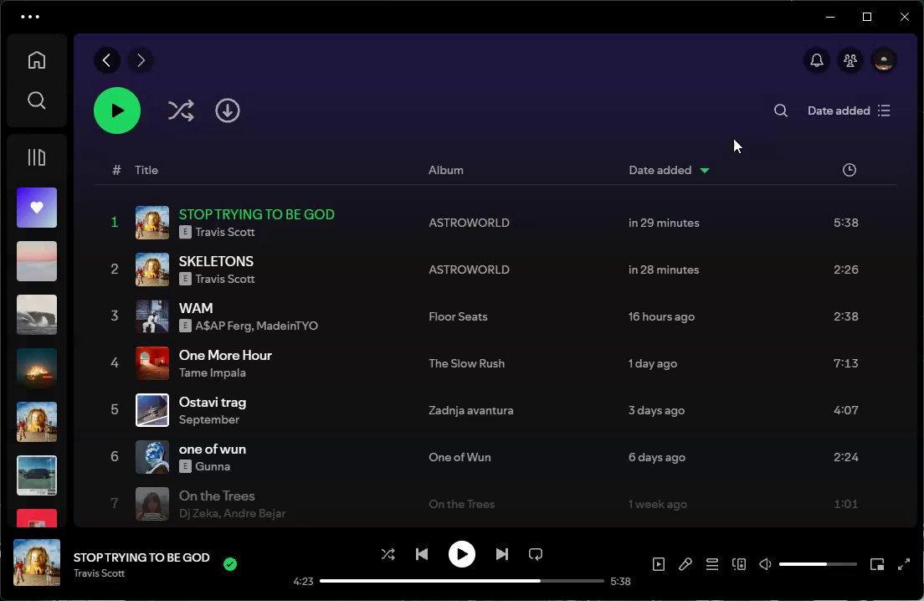The image size is (924, 601).
Task: Open the sidebar album with the parked van cover
Action: [x=37, y=475]
